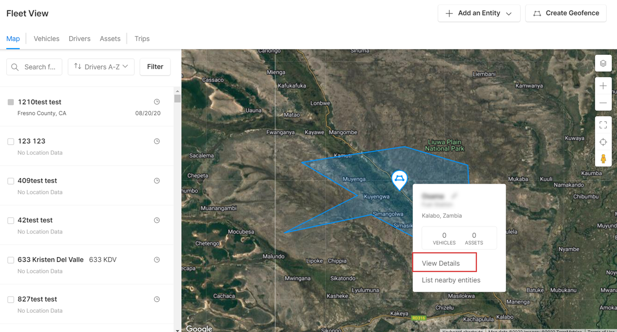Open the Filter button
Viewport: 617px width, 332px height.
coord(155,67)
